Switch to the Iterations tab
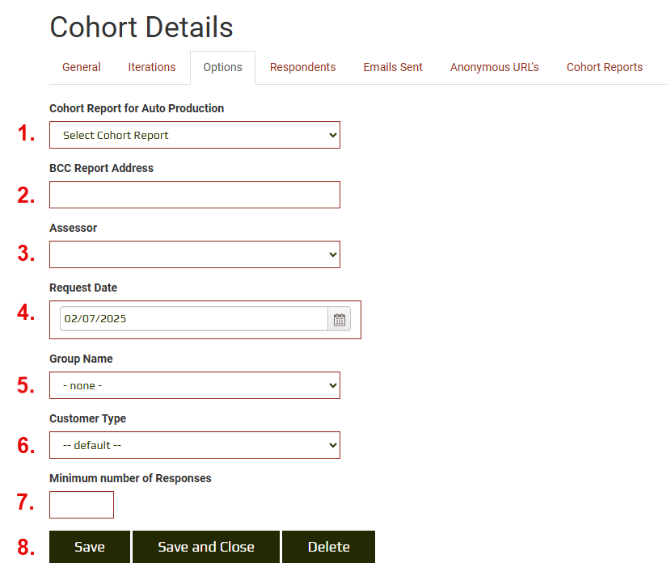Viewport: 667px width, 588px height. 152,67
